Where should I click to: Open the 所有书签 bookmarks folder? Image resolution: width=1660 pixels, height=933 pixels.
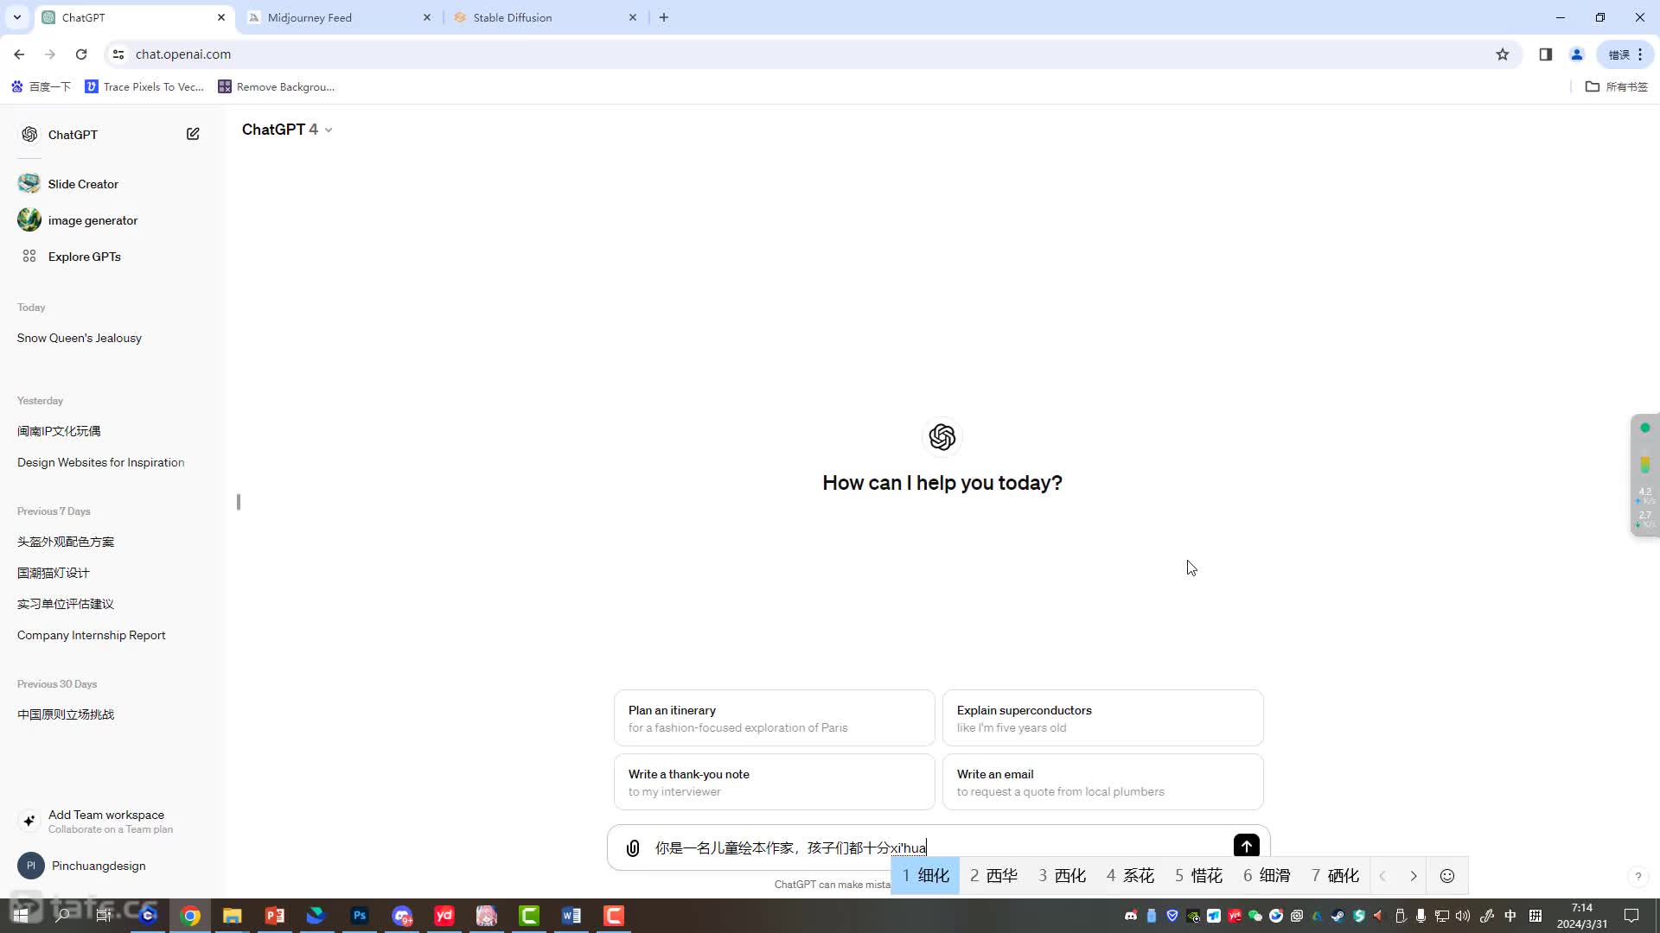tap(1616, 86)
